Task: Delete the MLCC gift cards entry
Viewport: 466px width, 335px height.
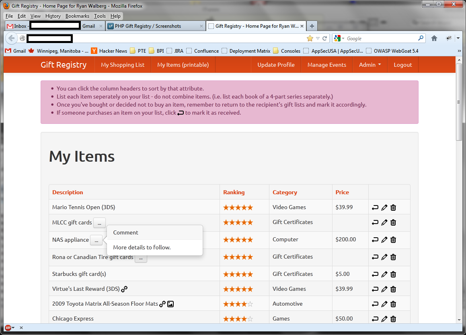Action: (x=393, y=222)
